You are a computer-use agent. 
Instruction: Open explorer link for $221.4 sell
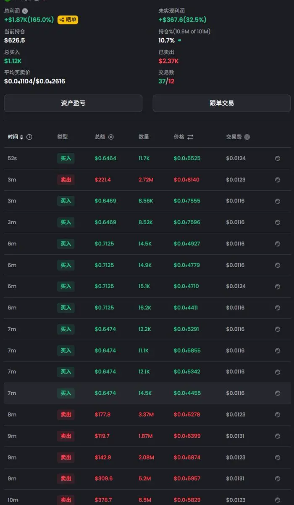coord(277,180)
